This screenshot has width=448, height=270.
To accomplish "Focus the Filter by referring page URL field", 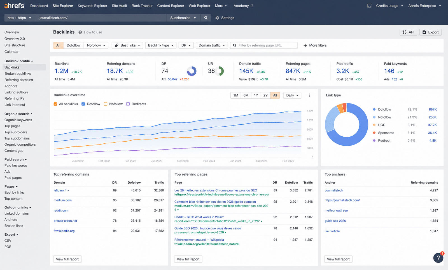I will (264, 45).
